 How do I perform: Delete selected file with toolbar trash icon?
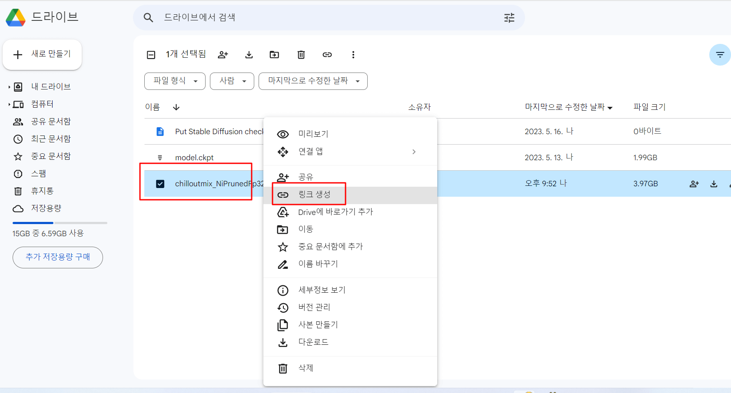(301, 55)
